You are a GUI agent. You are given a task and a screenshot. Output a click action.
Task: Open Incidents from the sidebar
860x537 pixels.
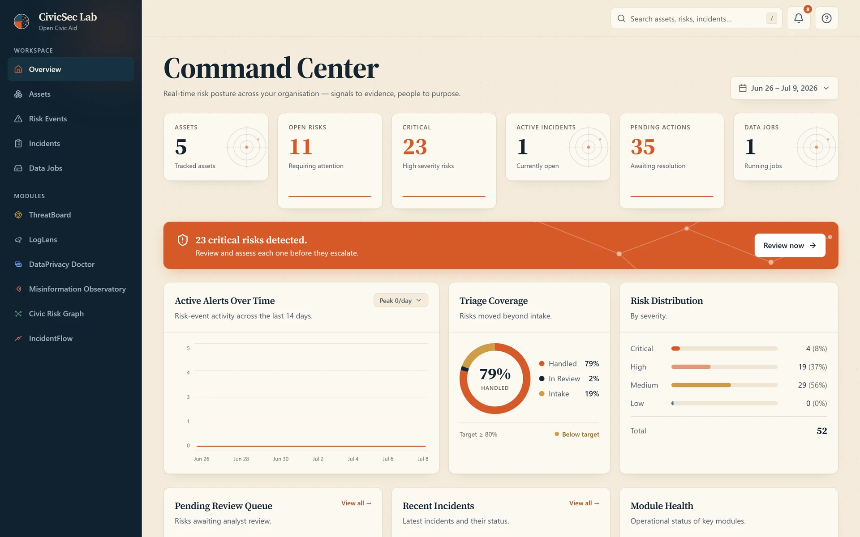[x=71, y=143]
